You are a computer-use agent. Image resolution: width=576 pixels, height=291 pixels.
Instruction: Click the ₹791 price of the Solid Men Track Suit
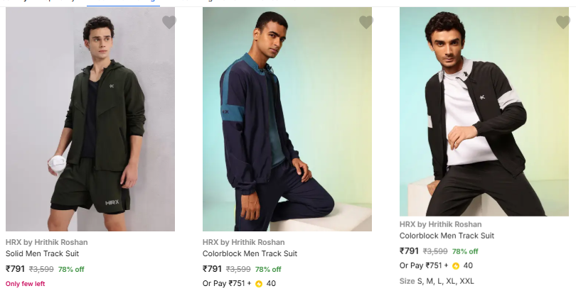pyautogui.click(x=15, y=269)
